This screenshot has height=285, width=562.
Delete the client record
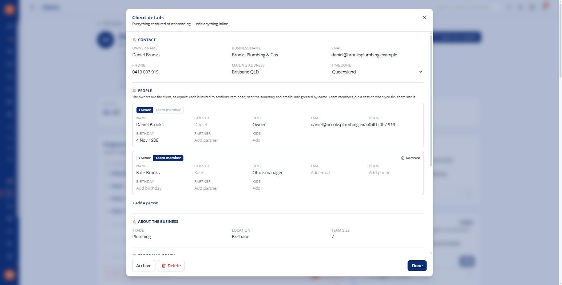(171, 266)
